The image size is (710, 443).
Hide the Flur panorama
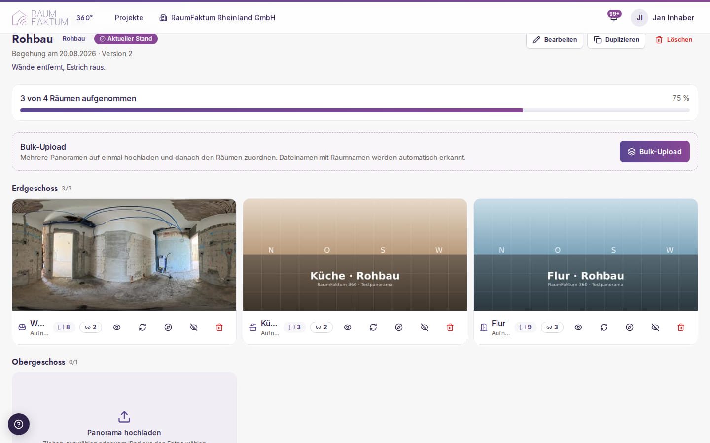tap(655, 327)
